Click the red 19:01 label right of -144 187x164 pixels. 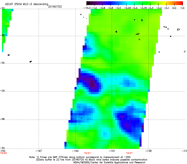[87, 153]
